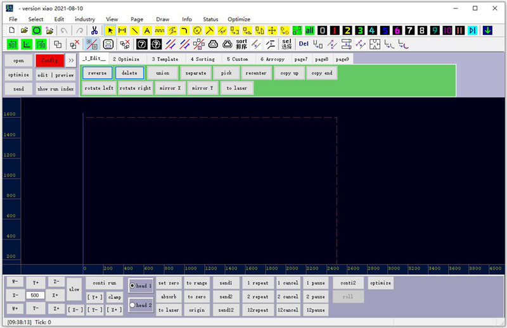Image resolution: width=507 pixels, height=328 pixels.
Task: Click the redo arrow icon
Action: tap(80, 30)
